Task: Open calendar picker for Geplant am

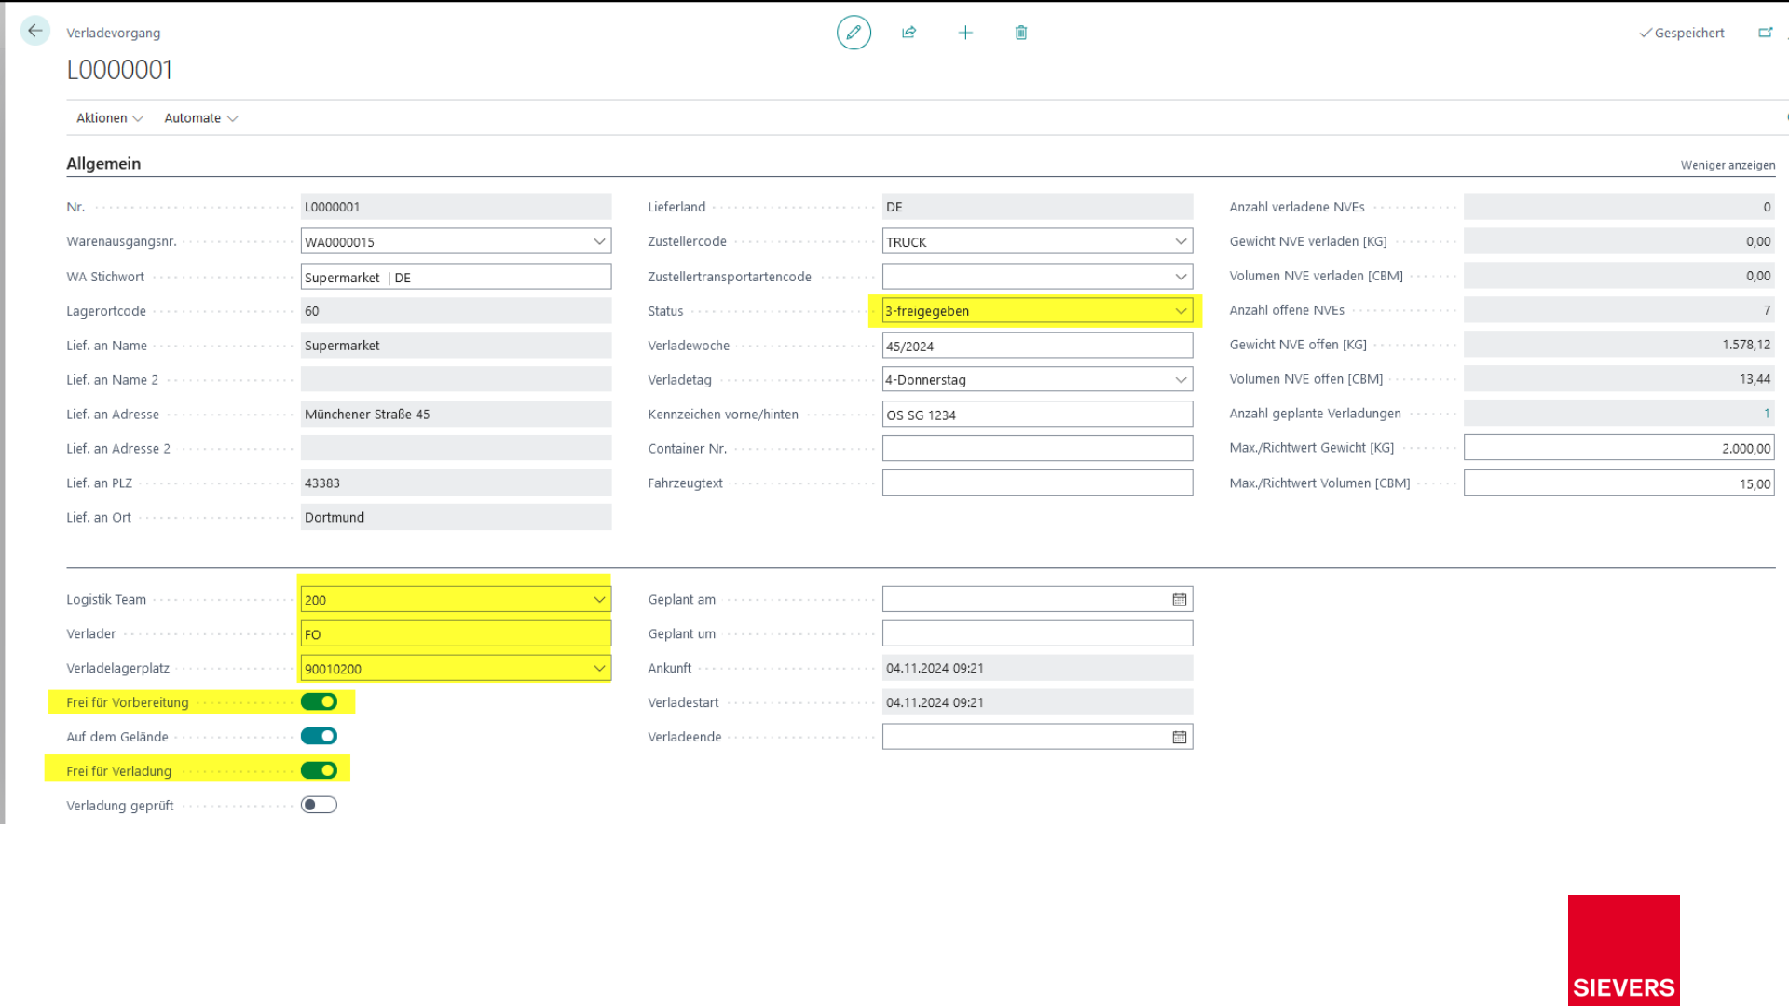Action: pos(1180,600)
